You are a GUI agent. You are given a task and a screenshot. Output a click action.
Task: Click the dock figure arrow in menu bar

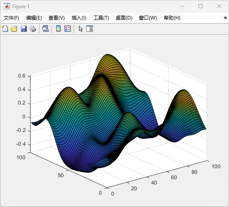coord(225,18)
